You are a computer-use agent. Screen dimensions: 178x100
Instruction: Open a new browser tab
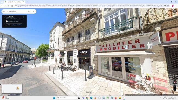pyautogui.click(x=27, y=2)
